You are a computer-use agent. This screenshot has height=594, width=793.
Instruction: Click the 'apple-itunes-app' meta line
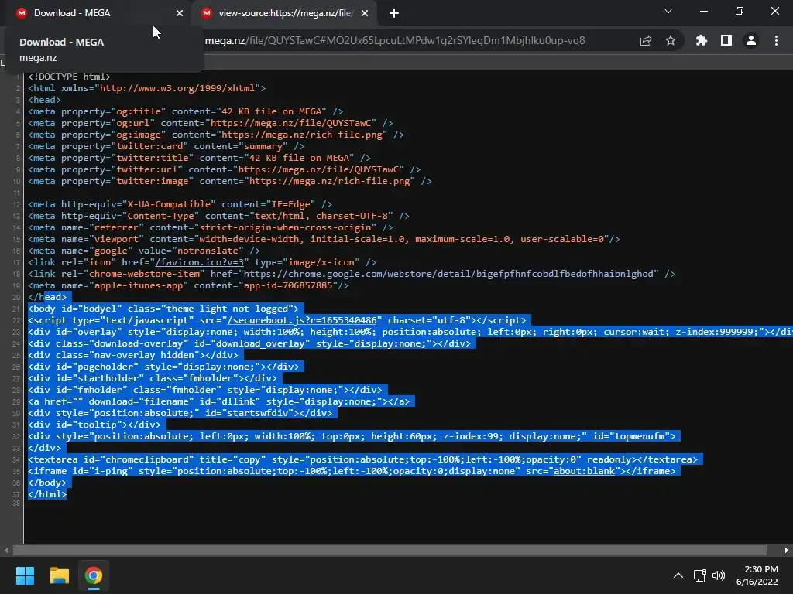tap(188, 285)
